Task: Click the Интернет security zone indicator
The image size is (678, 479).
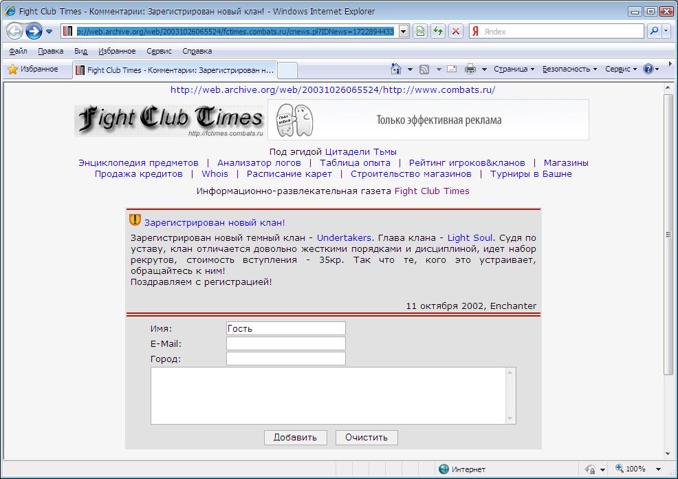Action: click(x=462, y=469)
